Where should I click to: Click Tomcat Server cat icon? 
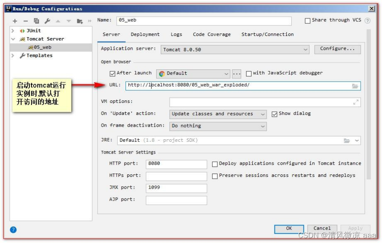(x=22, y=39)
